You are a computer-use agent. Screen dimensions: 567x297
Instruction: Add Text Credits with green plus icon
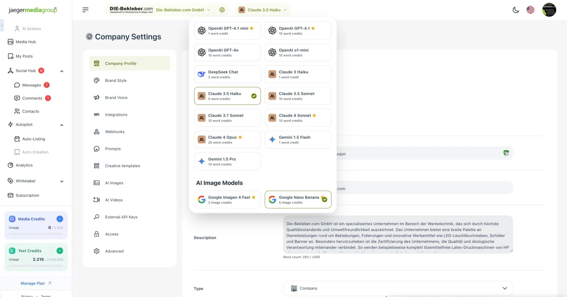(x=60, y=251)
